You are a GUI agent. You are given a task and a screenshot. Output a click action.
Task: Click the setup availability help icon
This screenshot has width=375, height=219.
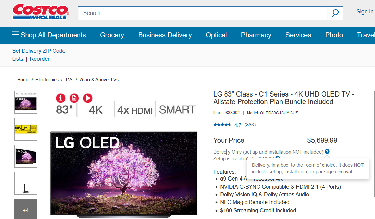click(x=278, y=158)
